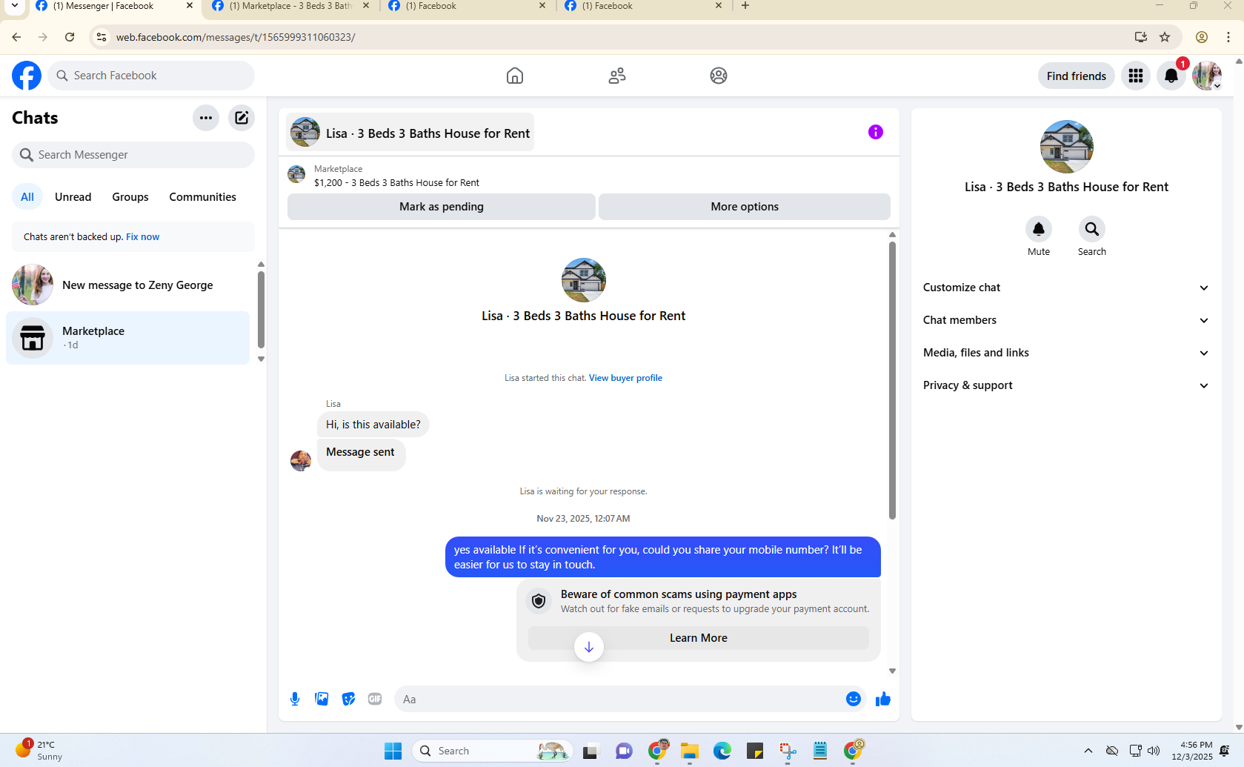Click the $1,200 listing title text
The width and height of the screenshot is (1244, 767).
click(x=396, y=183)
